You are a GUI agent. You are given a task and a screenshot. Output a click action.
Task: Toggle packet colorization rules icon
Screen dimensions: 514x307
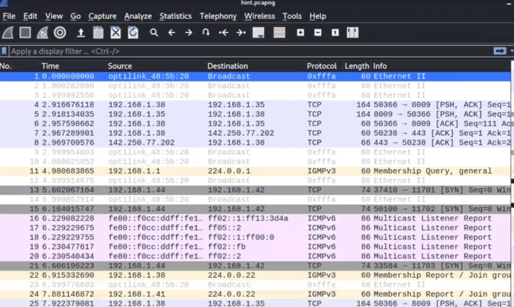point(279,33)
